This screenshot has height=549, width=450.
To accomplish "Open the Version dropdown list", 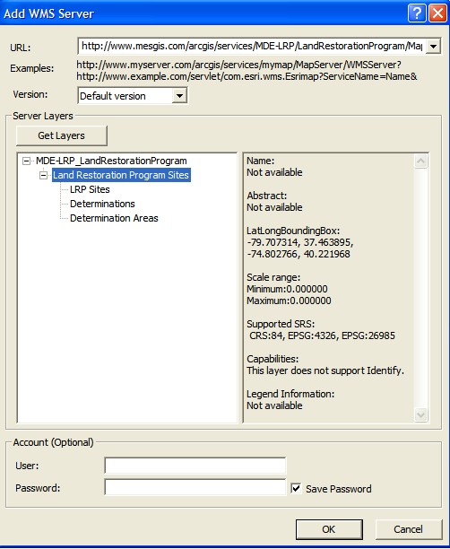I will click(179, 96).
